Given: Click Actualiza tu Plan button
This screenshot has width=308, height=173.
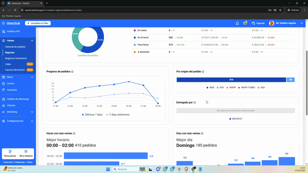Looking at the screenshot, I should (38, 23).
